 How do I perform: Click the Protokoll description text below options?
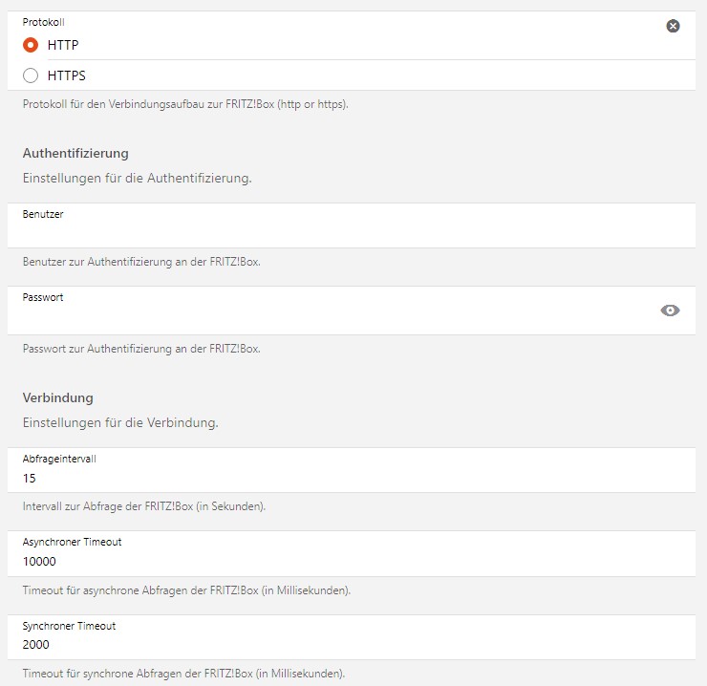coord(185,104)
